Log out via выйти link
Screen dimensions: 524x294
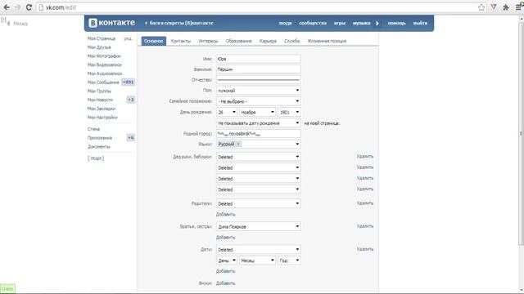tap(420, 23)
